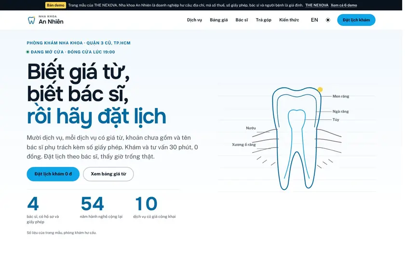Click the An Nhiên brand name
The height and width of the screenshot is (253, 405).
[51, 22]
